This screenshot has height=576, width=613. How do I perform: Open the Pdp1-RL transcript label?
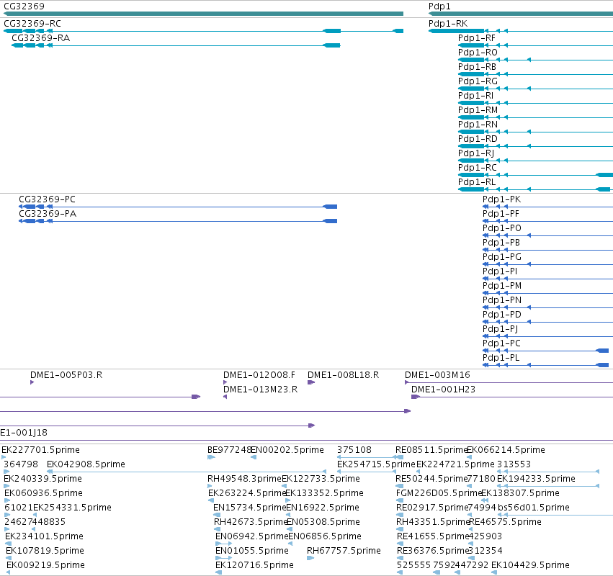point(477,182)
